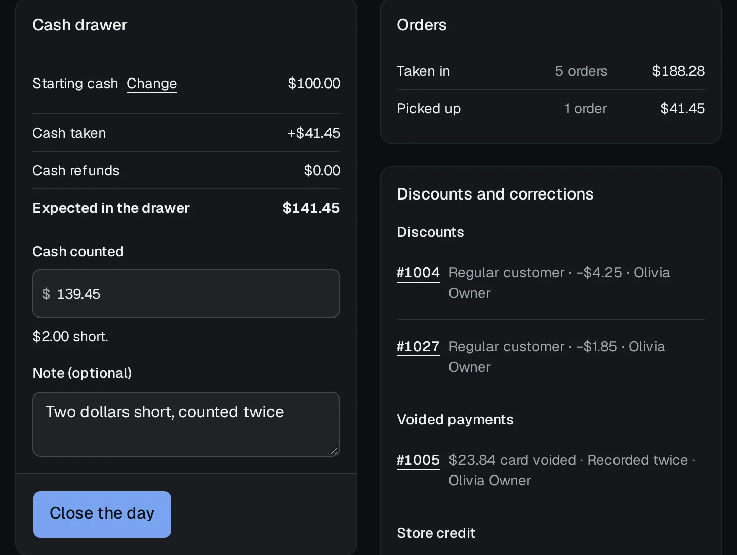Image resolution: width=737 pixels, height=555 pixels.
Task: Open order #1004 discount link
Action: (418, 273)
